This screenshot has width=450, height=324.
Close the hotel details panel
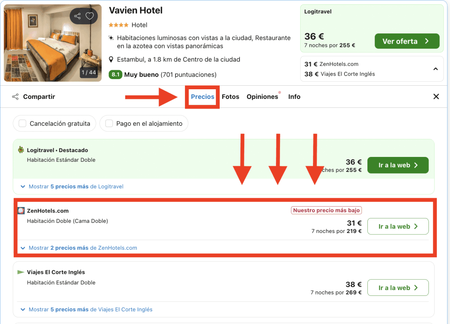coord(436,97)
